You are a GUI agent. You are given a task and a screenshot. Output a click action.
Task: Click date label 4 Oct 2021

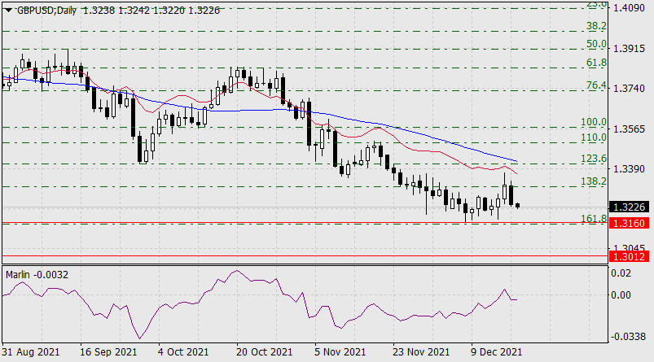[183, 352]
